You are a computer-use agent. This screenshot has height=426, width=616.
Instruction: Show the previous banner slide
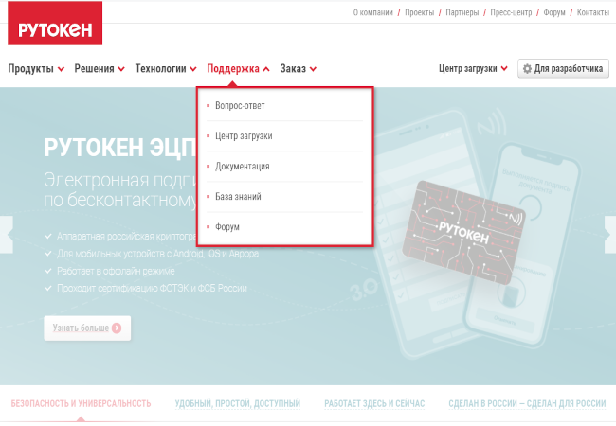click(7, 235)
